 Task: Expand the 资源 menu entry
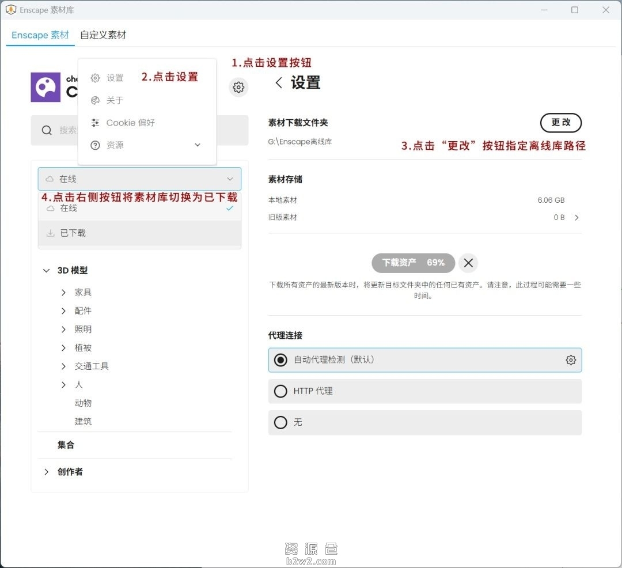(198, 145)
